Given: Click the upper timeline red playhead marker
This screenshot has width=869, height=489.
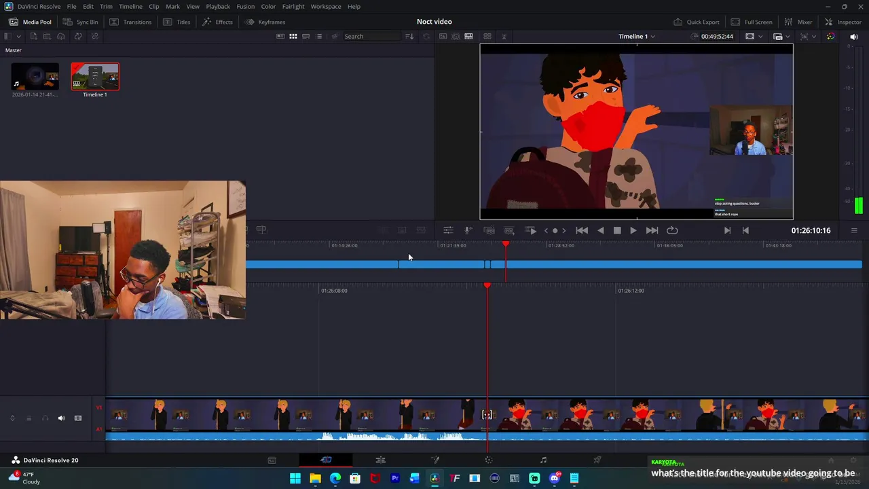Looking at the screenshot, I should (x=506, y=244).
